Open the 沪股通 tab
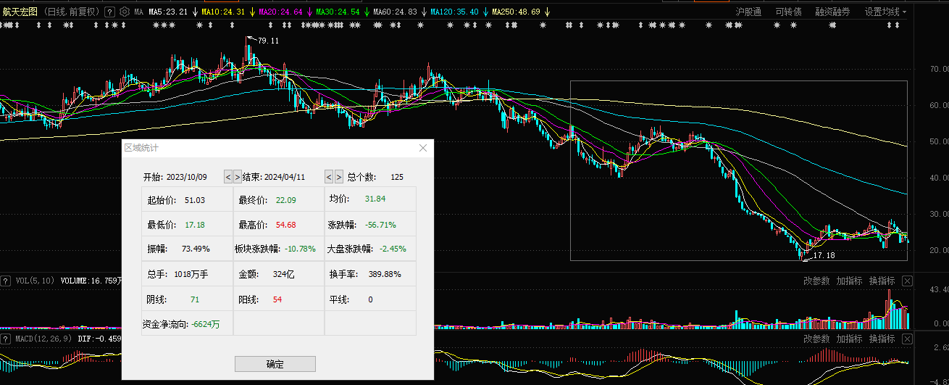 [x=748, y=12]
